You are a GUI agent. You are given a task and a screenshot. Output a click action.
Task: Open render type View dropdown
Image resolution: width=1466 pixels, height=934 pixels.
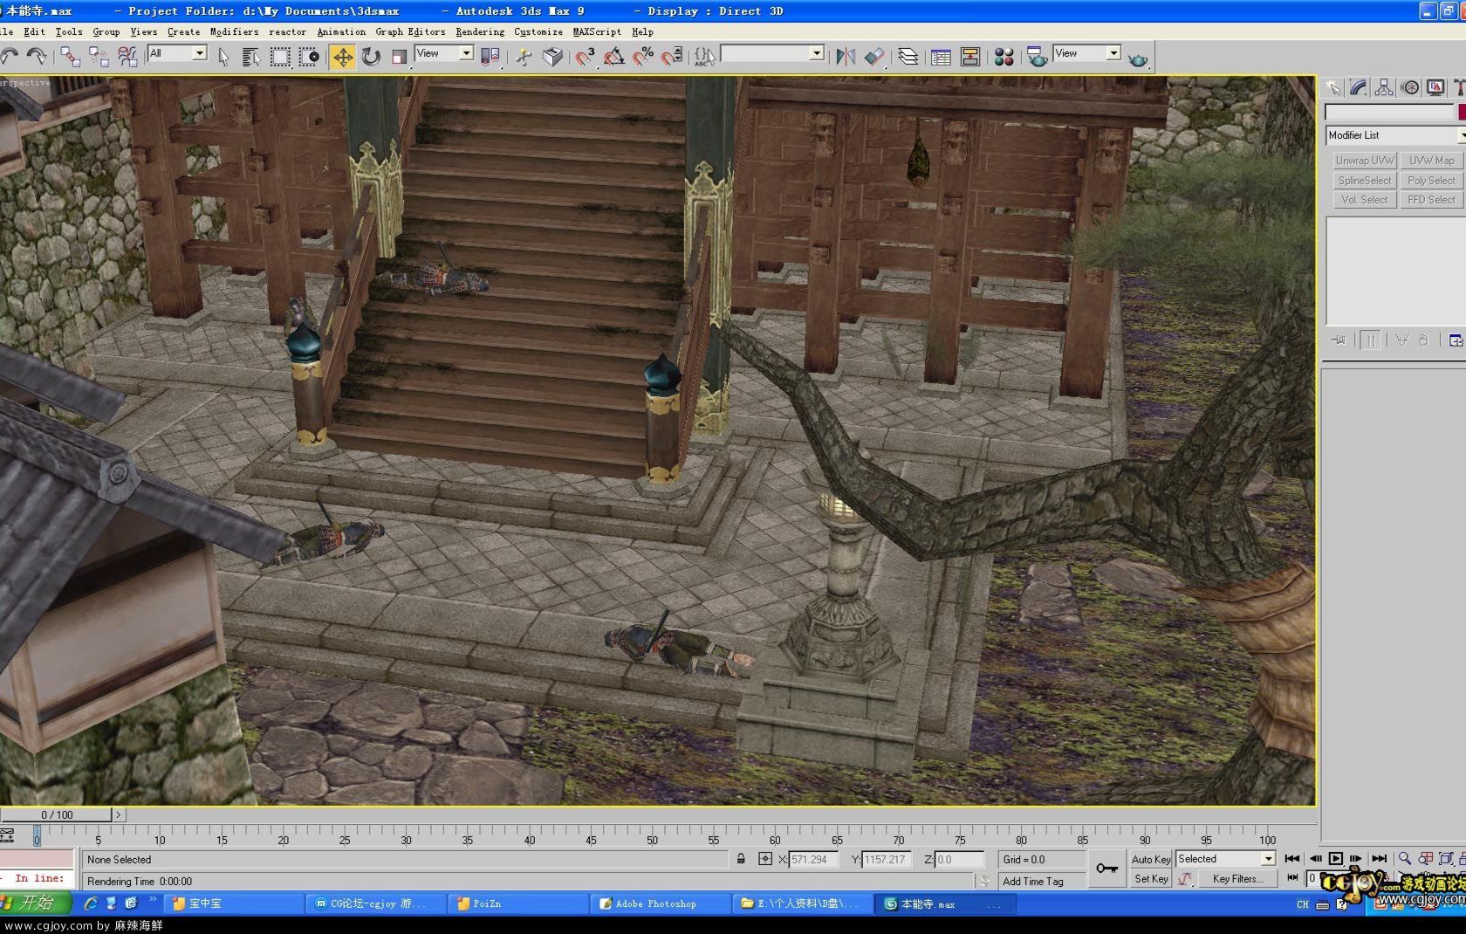tap(1087, 54)
